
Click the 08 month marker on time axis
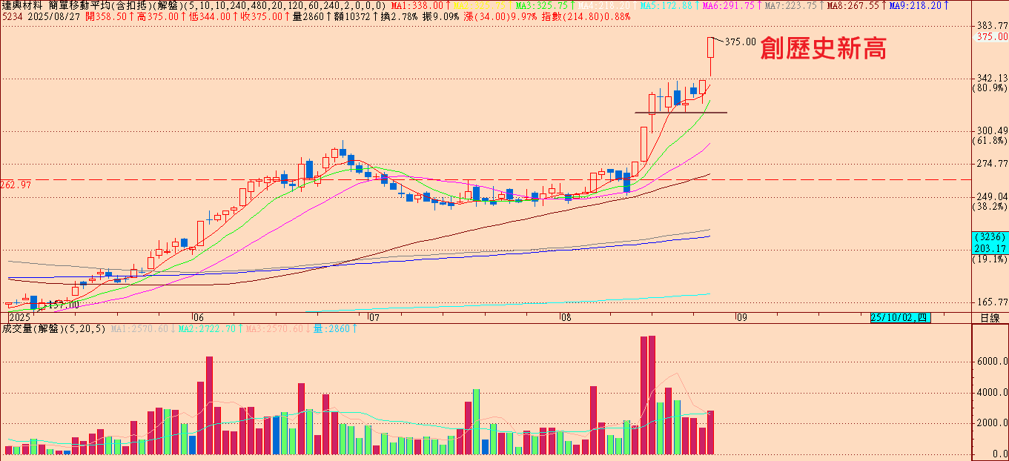coord(566,318)
